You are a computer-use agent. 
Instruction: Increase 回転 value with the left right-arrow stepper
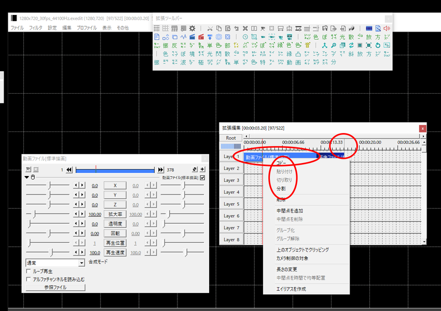(82, 233)
